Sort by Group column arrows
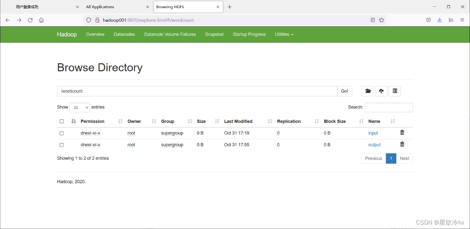The height and width of the screenshot is (229, 470). [x=190, y=121]
